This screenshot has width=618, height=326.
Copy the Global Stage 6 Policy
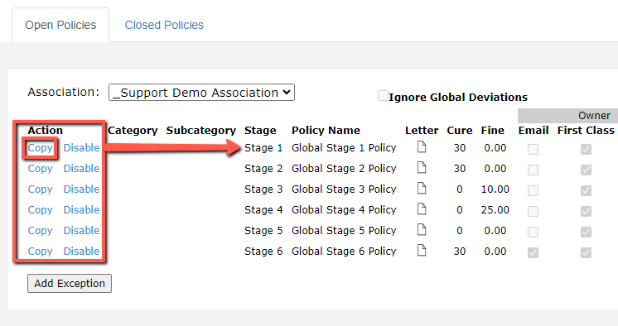(x=41, y=252)
